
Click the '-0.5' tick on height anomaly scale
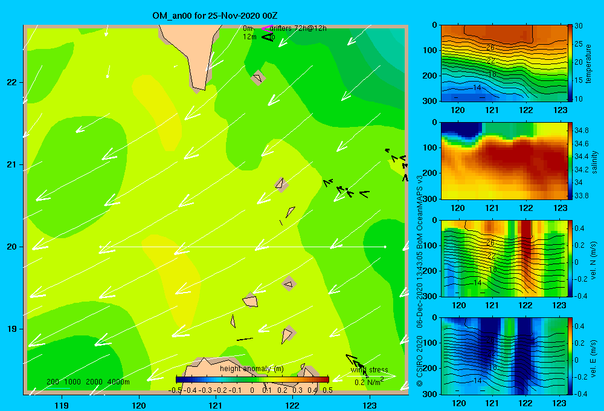click(175, 390)
